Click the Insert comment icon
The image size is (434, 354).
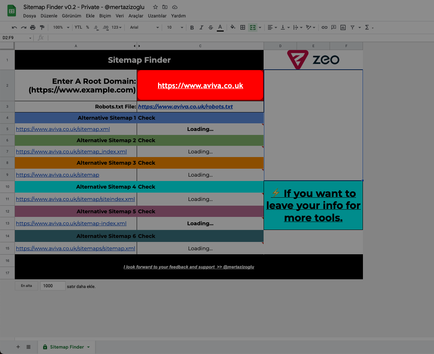[x=334, y=28]
